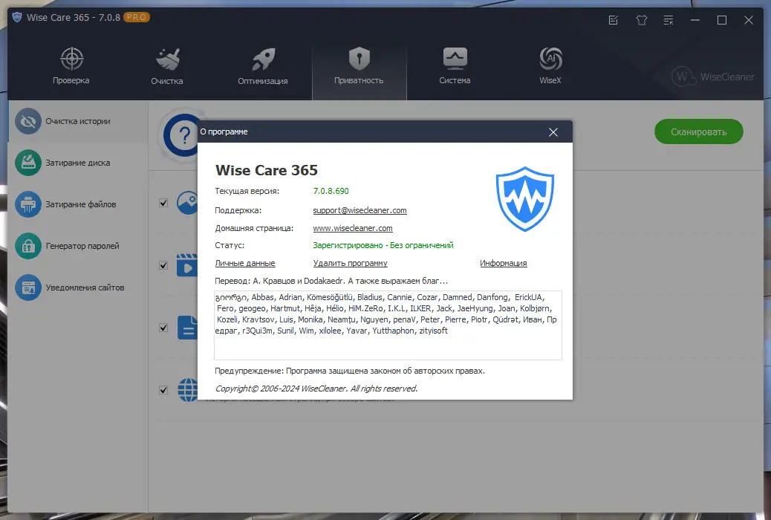Viewport: 771px width, 520px height.
Task: Click the picture icon in the list
Action: (x=187, y=203)
